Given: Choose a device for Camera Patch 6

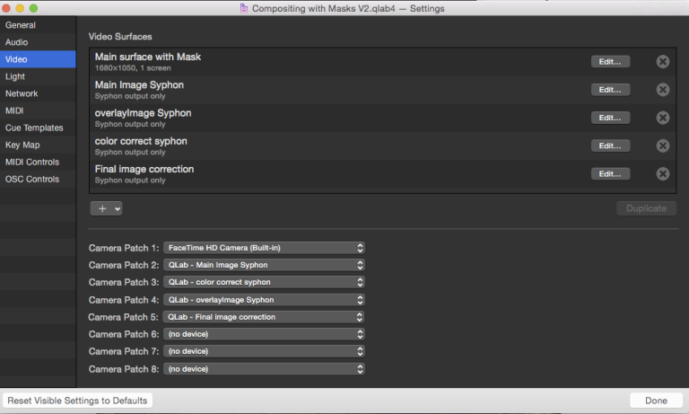Looking at the screenshot, I should [x=264, y=334].
